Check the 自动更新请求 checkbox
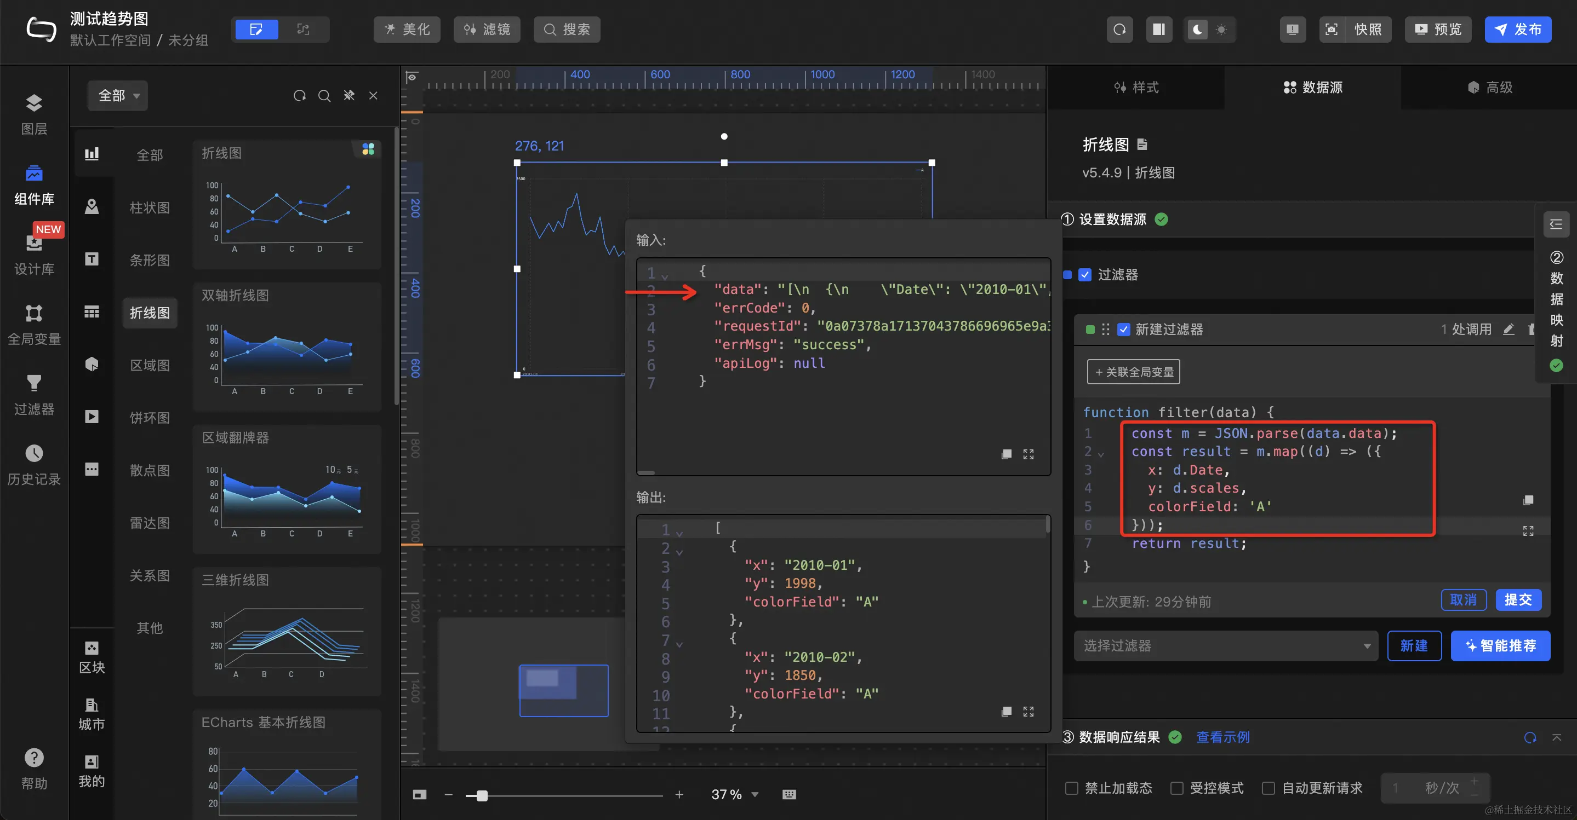The image size is (1577, 820). [x=1269, y=788]
